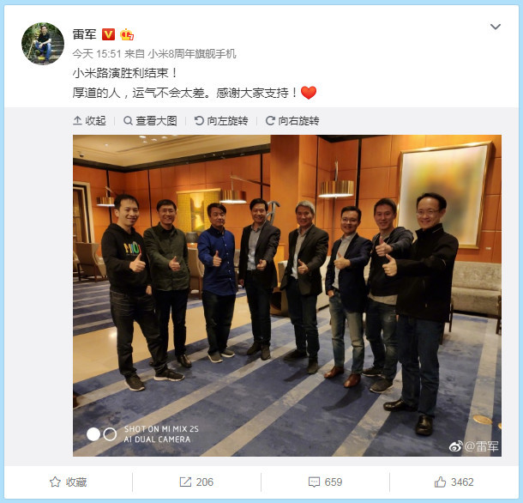Toggle the thumbs-up like showing 3462
Screen dimensions: 523x503
click(454, 482)
